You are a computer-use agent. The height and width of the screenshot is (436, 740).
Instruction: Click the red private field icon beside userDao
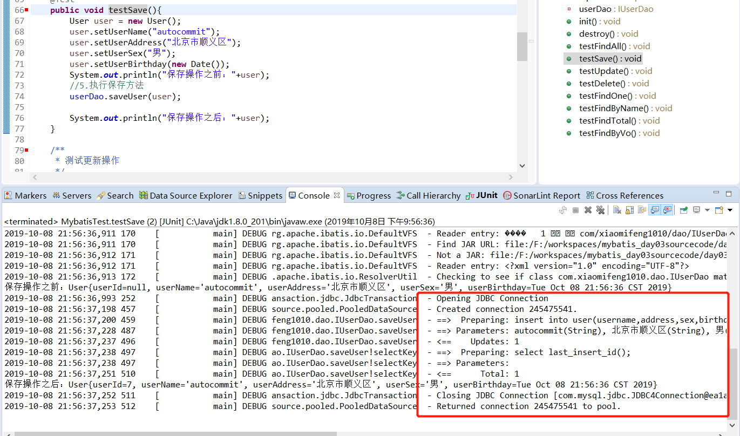point(569,9)
